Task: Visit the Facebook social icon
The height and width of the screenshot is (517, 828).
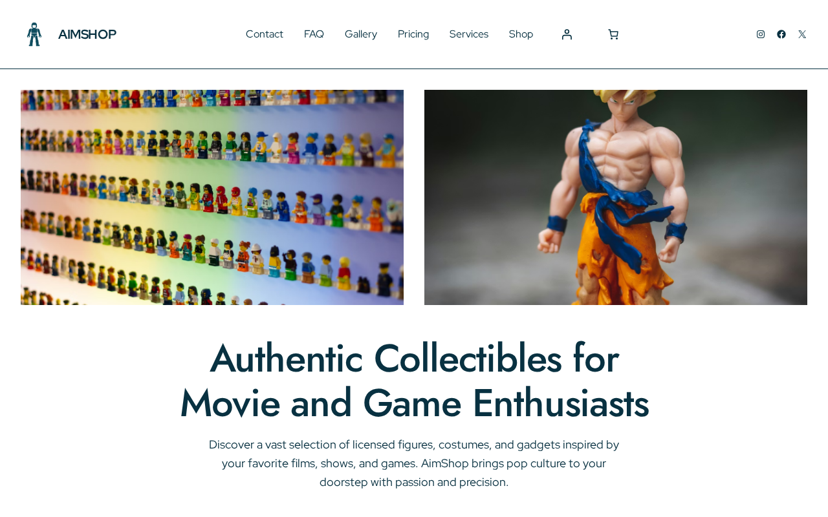Action: coord(781,34)
